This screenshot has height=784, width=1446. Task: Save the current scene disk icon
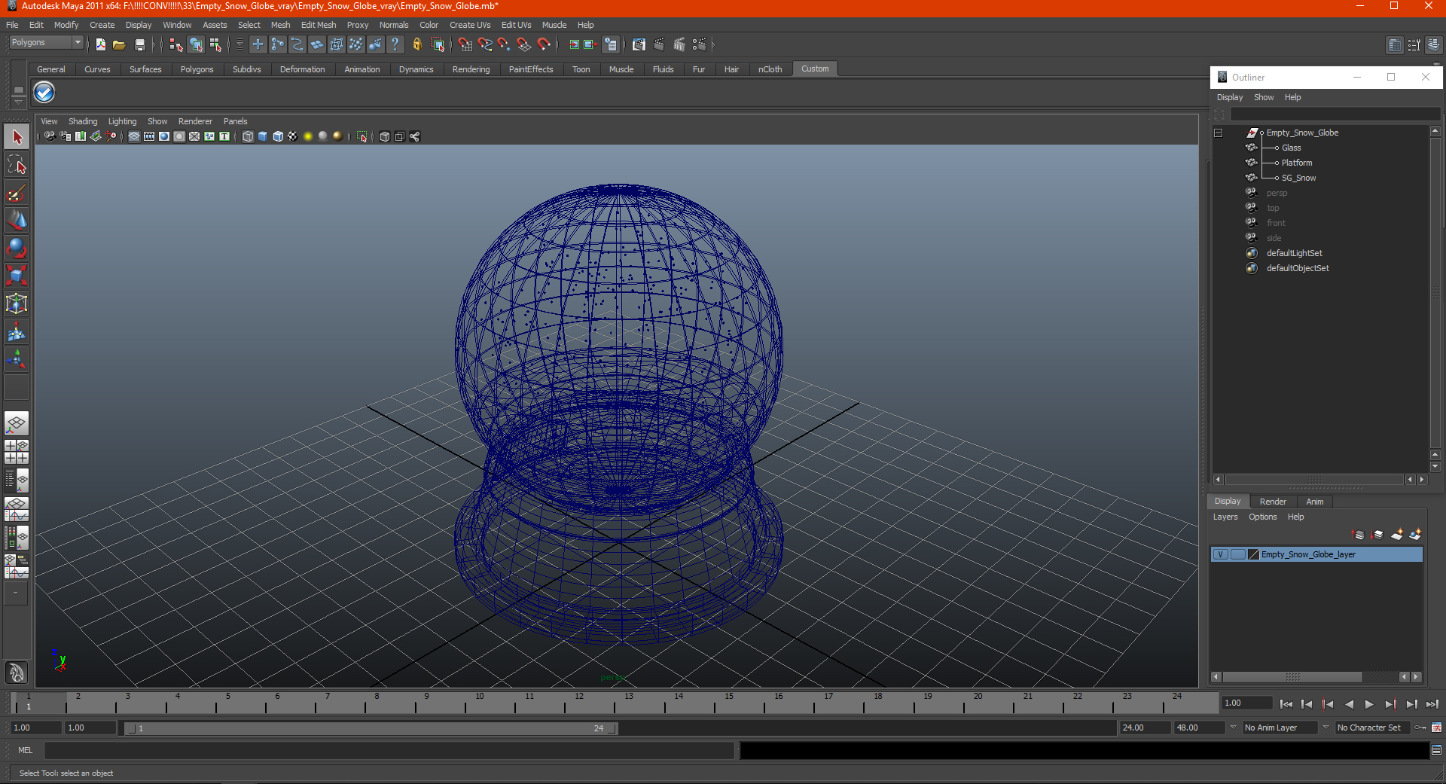139,45
